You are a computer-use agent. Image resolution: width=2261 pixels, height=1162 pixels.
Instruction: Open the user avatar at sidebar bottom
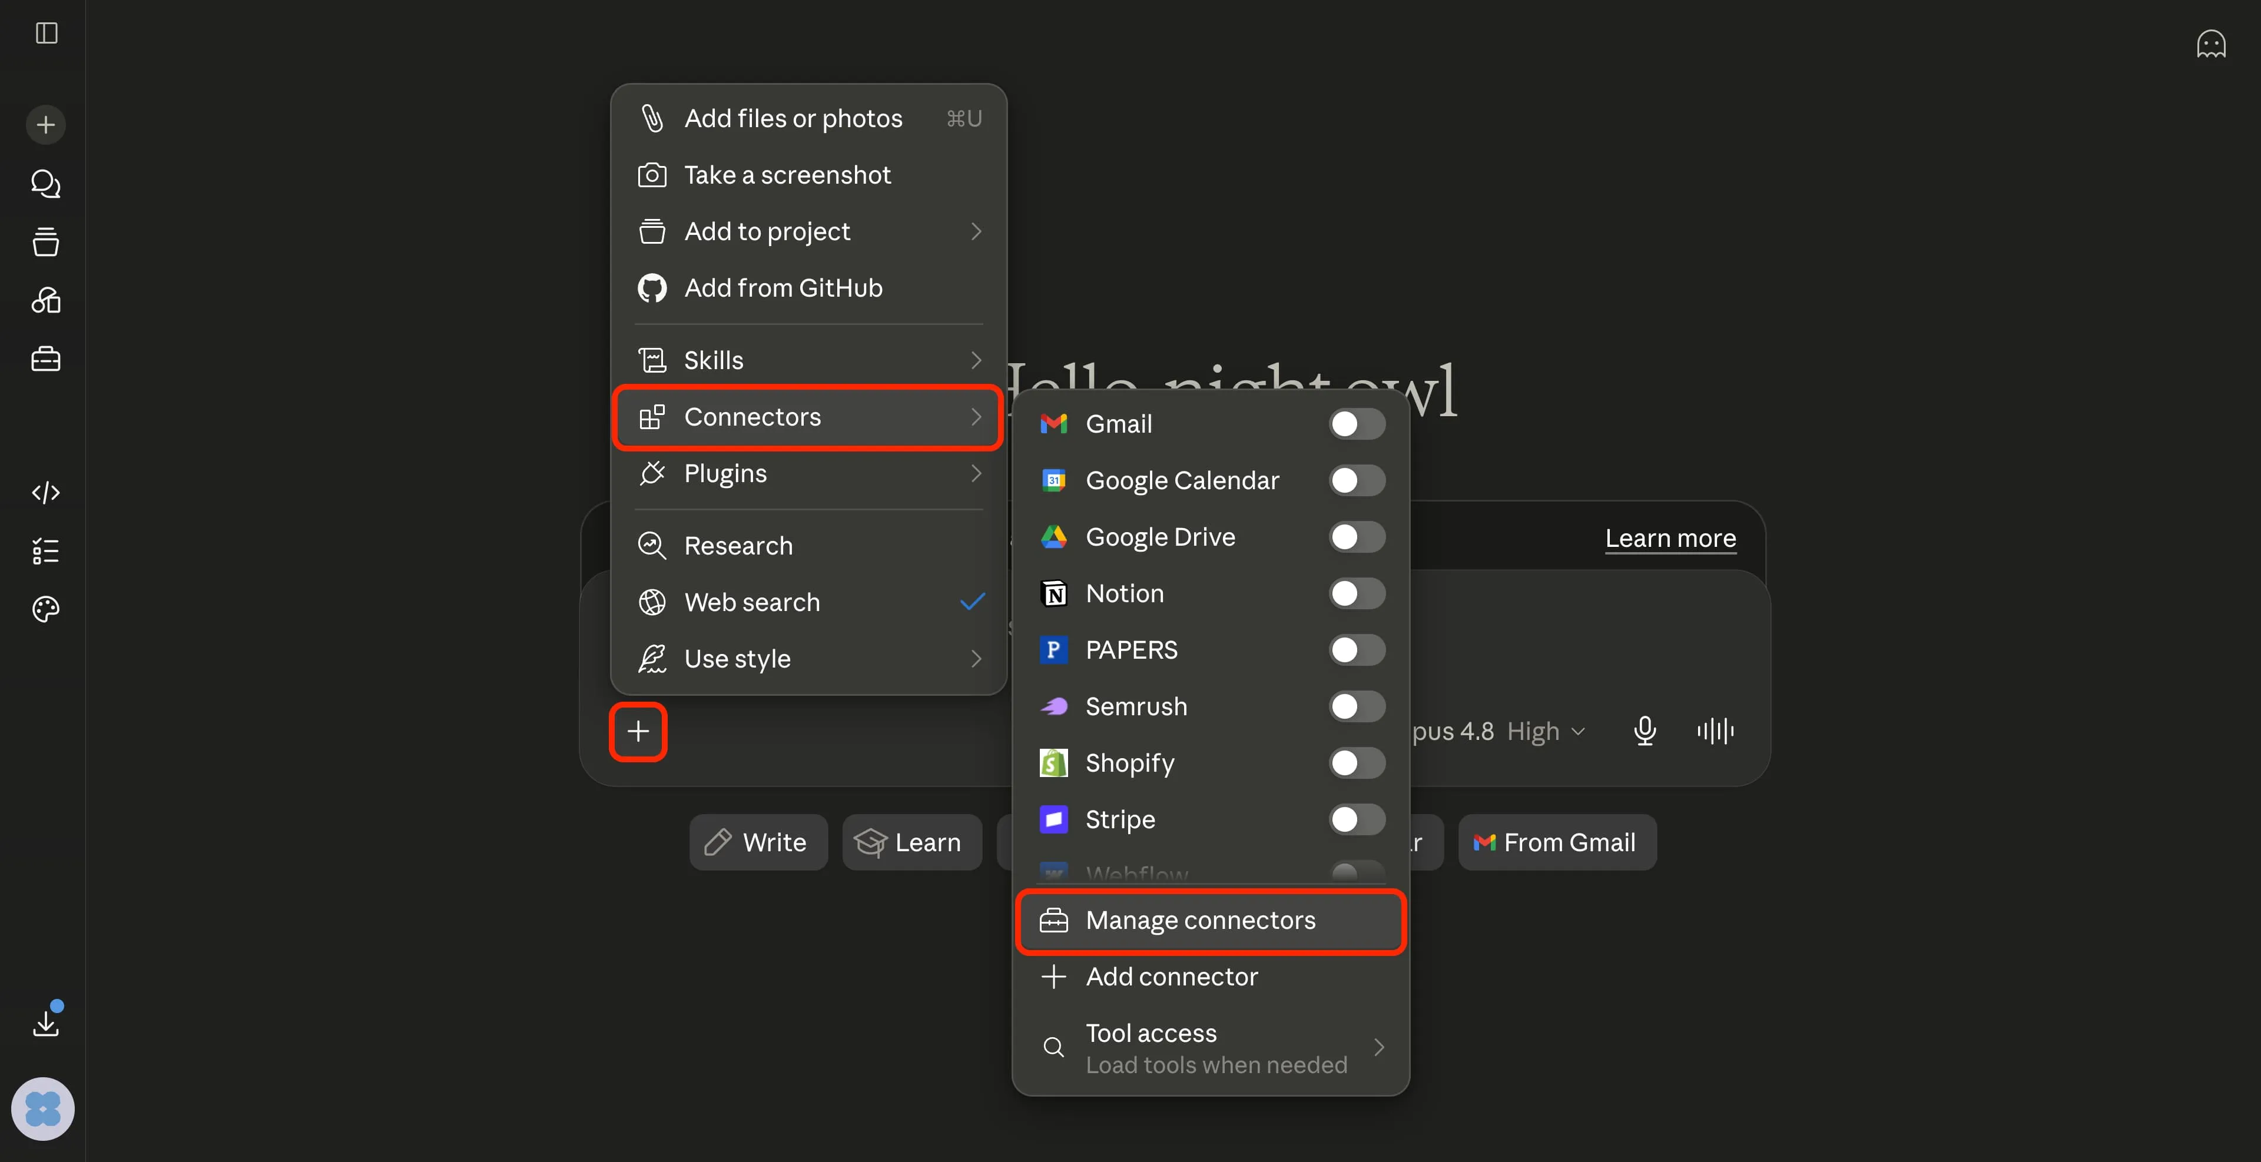click(43, 1108)
